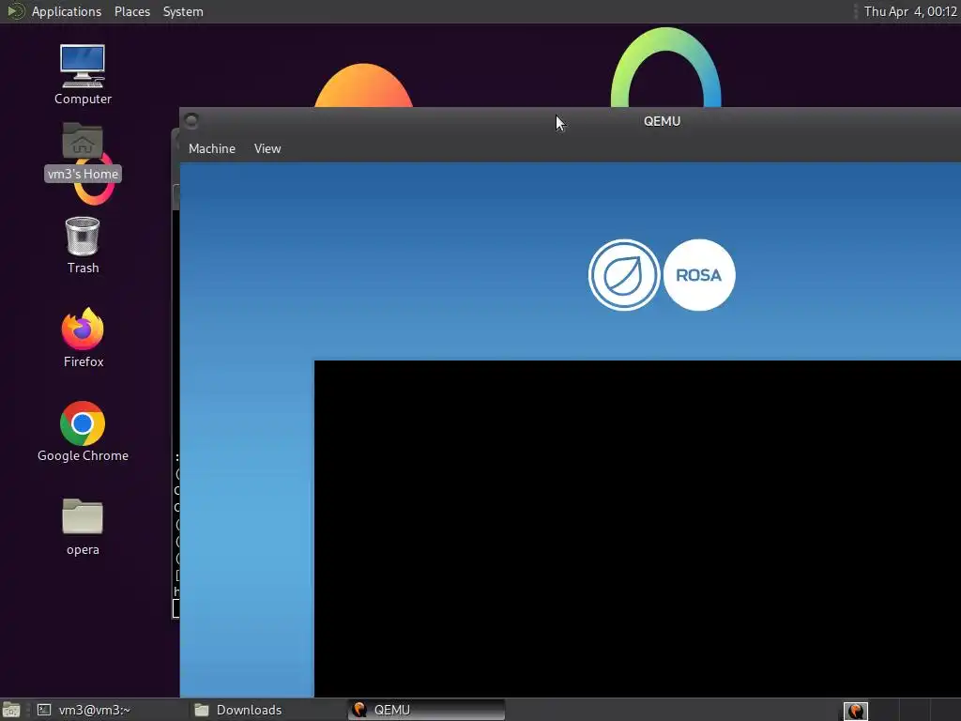Click the MATE logo icon beside Applications
Image resolution: width=961 pixels, height=721 pixels.
tap(15, 11)
